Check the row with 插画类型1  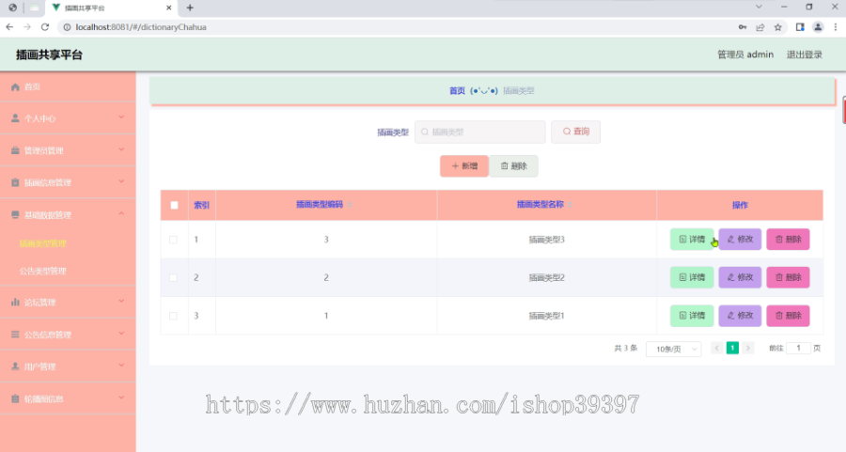(173, 316)
